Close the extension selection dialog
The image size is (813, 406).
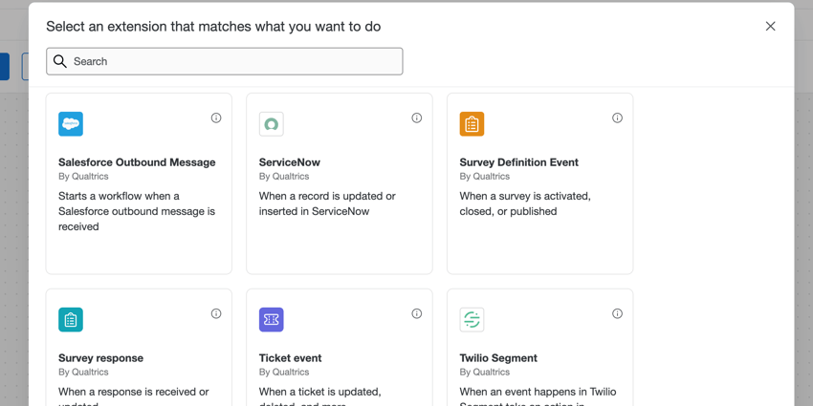(x=770, y=26)
